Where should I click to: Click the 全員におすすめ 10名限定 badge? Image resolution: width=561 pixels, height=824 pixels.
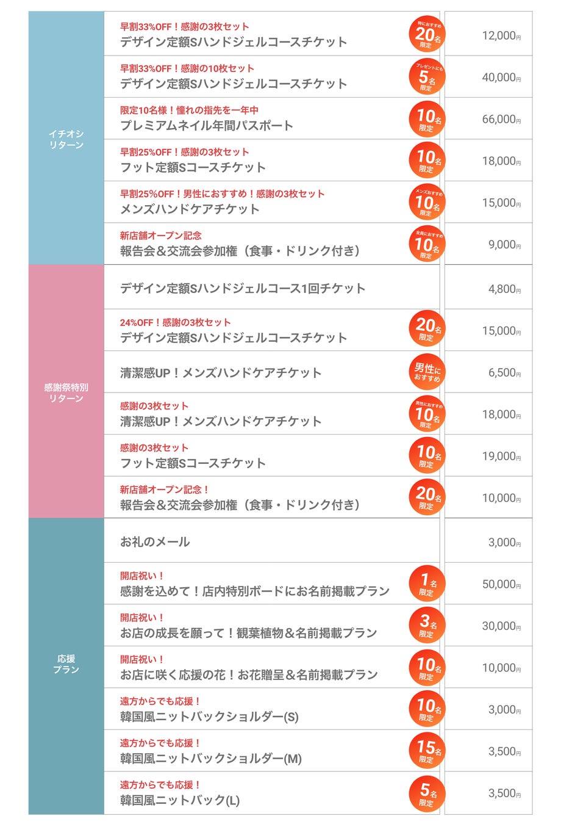[x=427, y=244]
